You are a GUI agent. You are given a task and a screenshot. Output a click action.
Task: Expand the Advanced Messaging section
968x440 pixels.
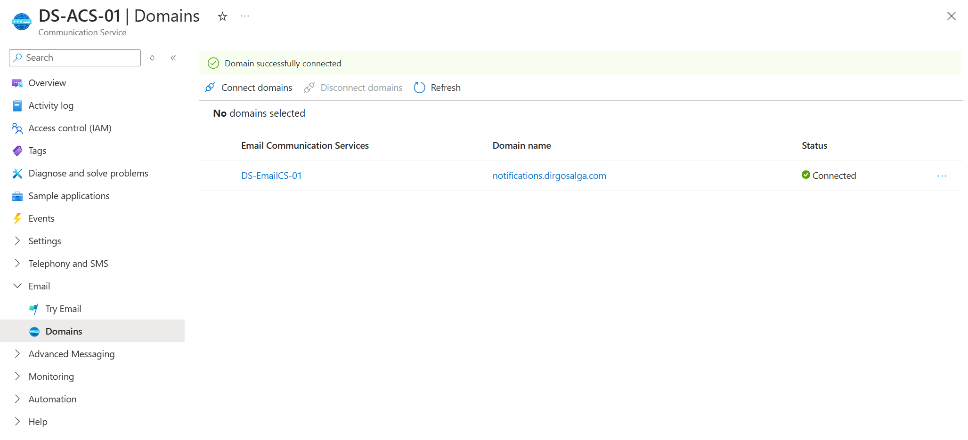point(17,354)
